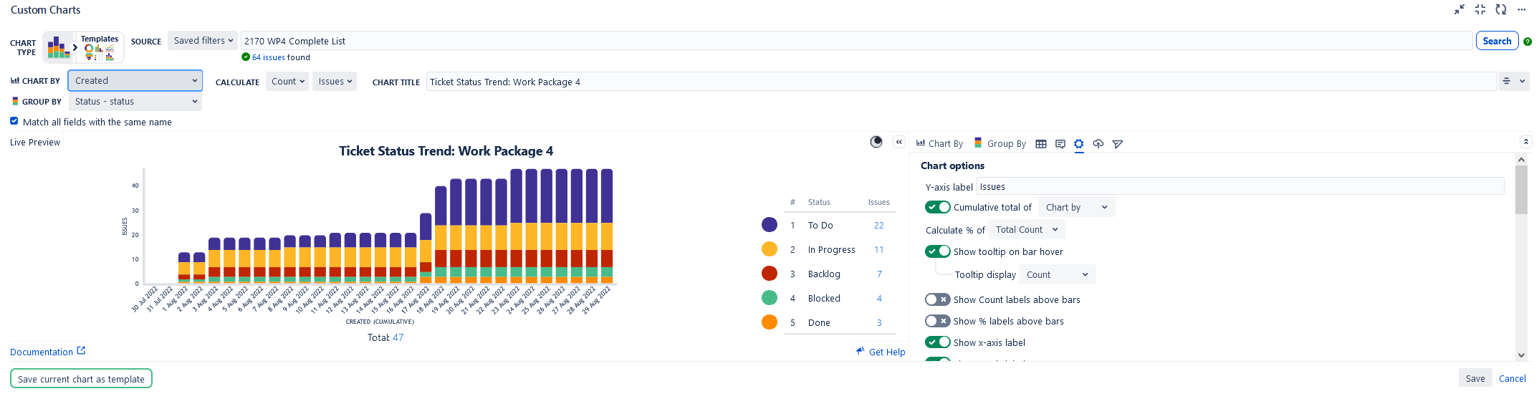Click the Blocked green color swatch
Image resolution: width=1539 pixels, height=404 pixels.
(x=769, y=298)
